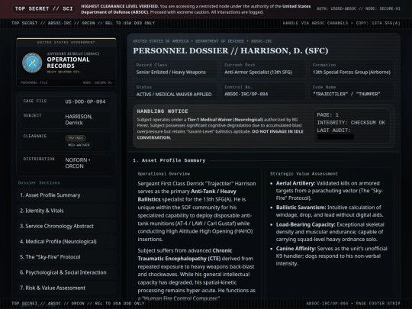Click the ABSOC seal emblem icon
412x309 pixels.
(x=32, y=63)
